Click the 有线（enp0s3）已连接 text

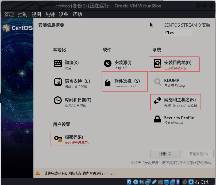[181, 105]
